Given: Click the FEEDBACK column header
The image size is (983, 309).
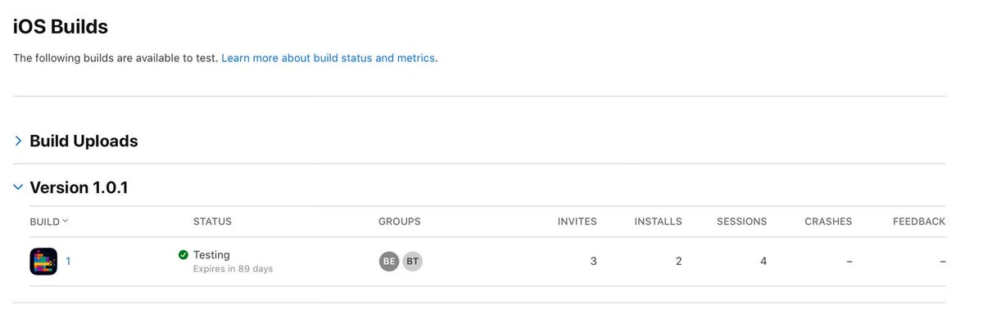Looking at the screenshot, I should click(x=919, y=222).
